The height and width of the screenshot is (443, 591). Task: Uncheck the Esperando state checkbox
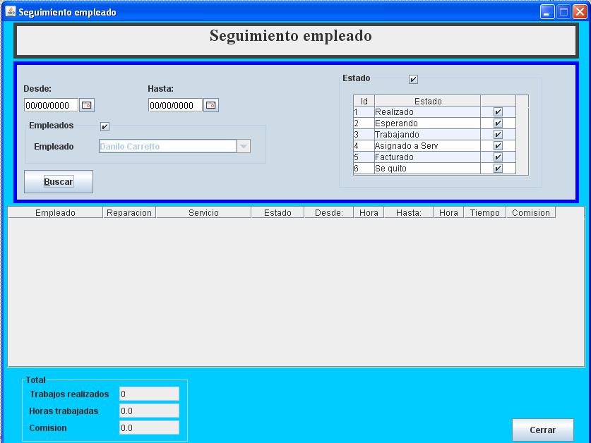pos(498,123)
